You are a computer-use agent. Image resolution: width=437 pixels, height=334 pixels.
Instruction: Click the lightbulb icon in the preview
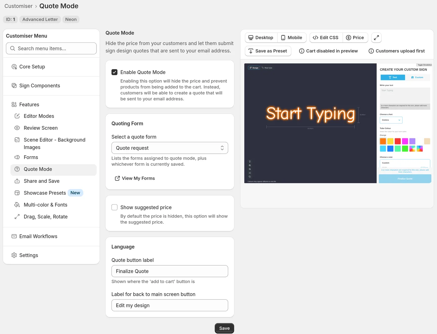tap(250, 162)
